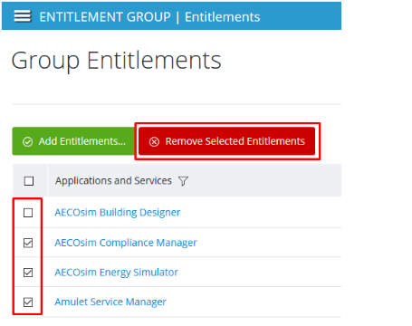Open the Applications and Services filter funnel
The image size is (412, 326).
point(183,181)
